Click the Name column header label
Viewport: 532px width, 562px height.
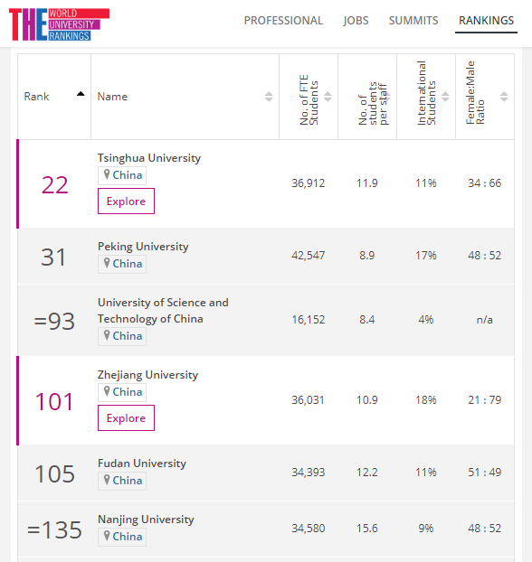(x=112, y=97)
